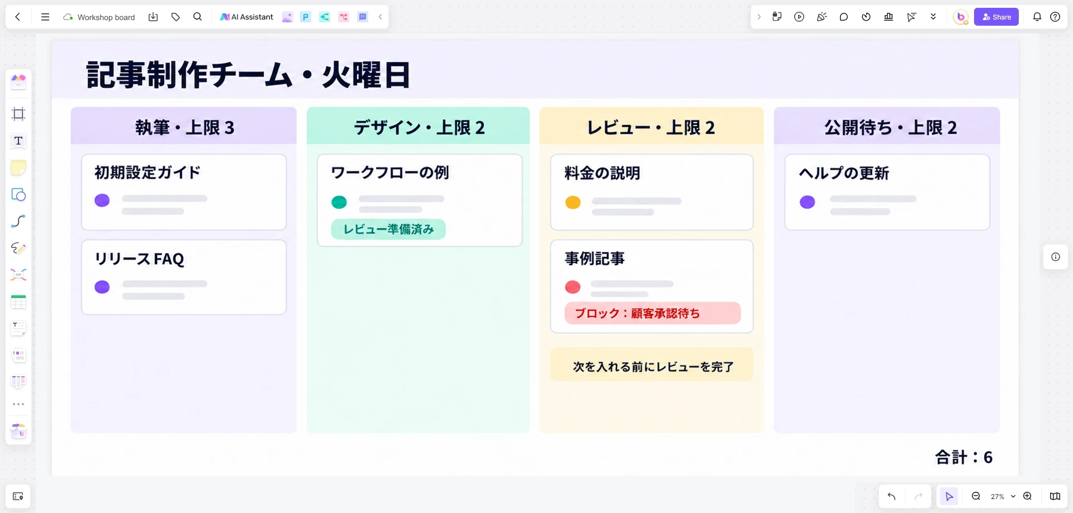
Task: Select the 次を入れる前にレビューを完了 note
Action: (x=652, y=365)
